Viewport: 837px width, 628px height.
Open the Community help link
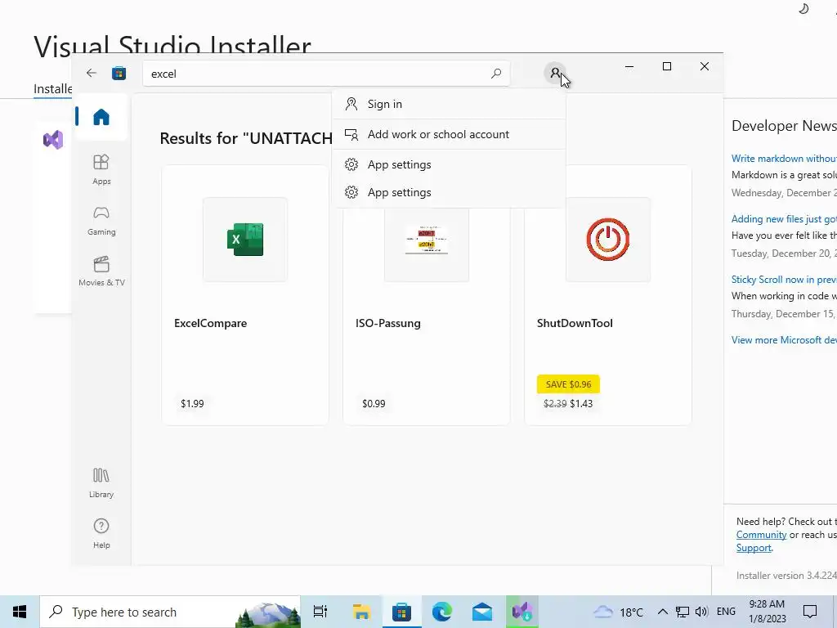tap(761, 535)
